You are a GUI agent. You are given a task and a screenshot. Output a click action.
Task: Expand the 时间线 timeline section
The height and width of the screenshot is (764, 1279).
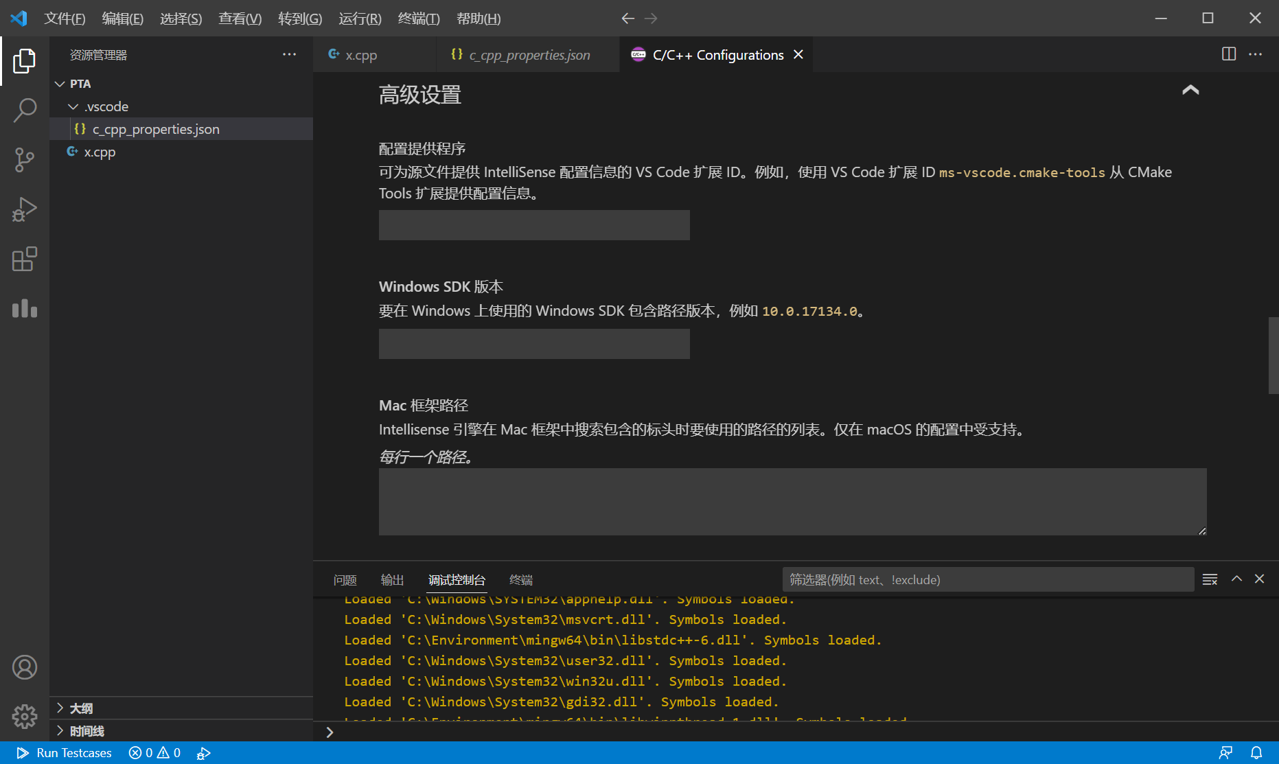pyautogui.click(x=181, y=731)
